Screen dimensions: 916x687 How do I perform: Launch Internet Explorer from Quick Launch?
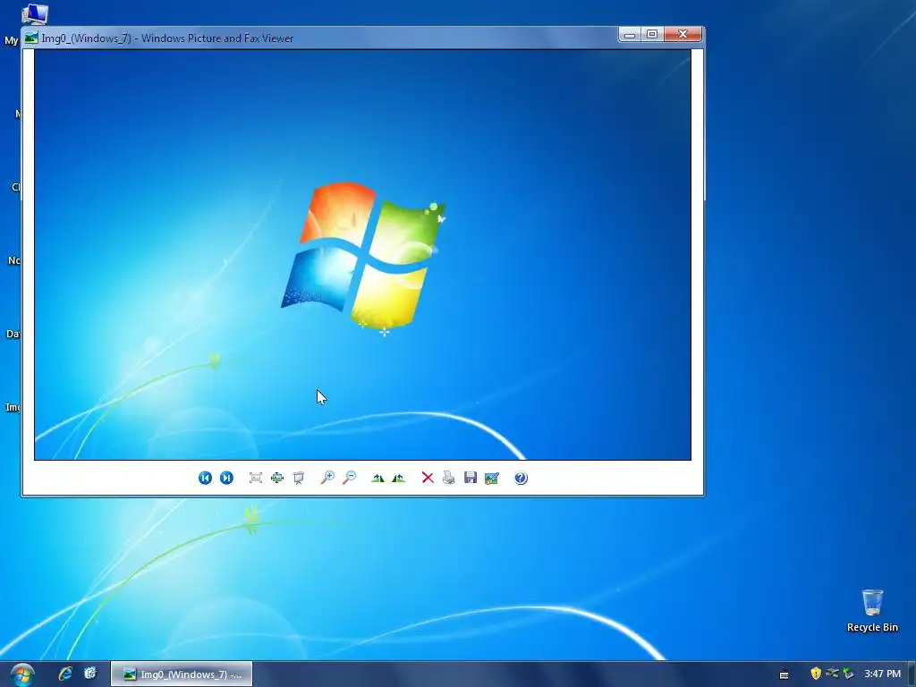tap(64, 674)
